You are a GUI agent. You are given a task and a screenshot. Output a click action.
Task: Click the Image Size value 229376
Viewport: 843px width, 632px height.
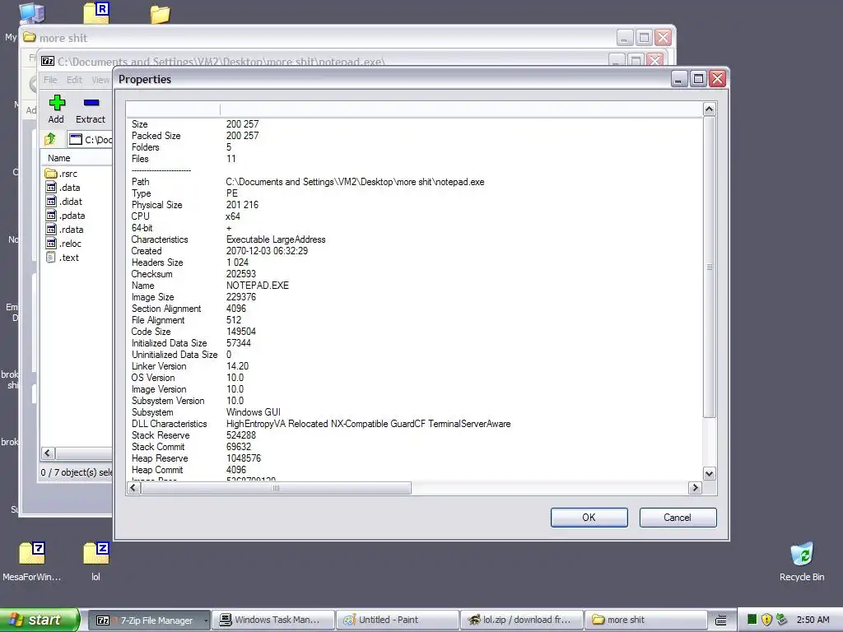241,296
